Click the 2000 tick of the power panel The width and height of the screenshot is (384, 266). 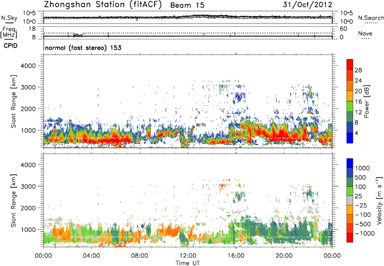pyautogui.click(x=28, y=109)
